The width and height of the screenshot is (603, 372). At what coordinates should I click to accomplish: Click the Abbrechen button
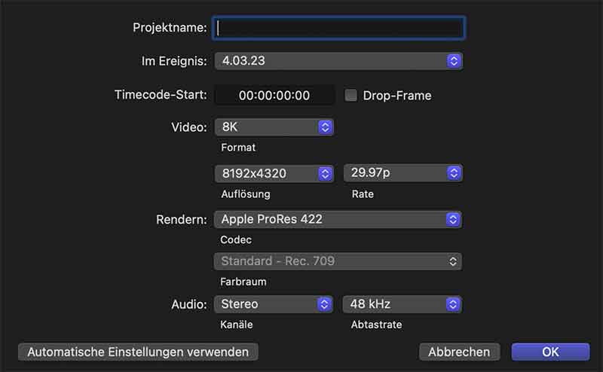coord(460,352)
